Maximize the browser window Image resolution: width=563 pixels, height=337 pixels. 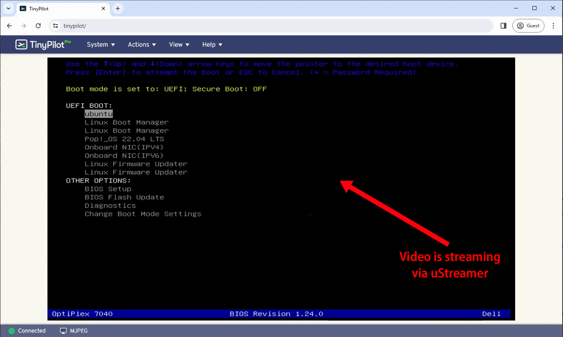coord(534,8)
